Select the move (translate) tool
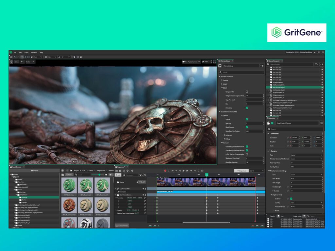The image size is (335, 251). click(x=22, y=57)
